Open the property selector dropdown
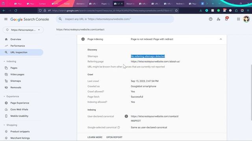 tap(23, 30)
